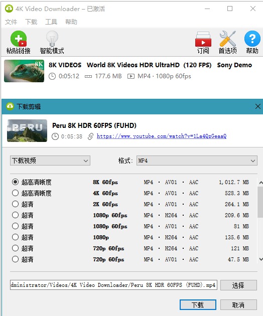Click the 下载剪辑 dialog logo icon
263x316 pixels.
click(10, 106)
